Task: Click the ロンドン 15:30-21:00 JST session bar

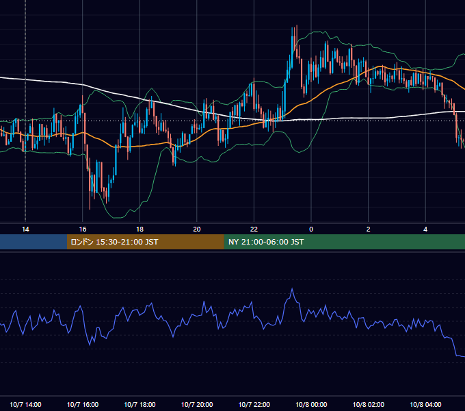Action: pyautogui.click(x=145, y=242)
